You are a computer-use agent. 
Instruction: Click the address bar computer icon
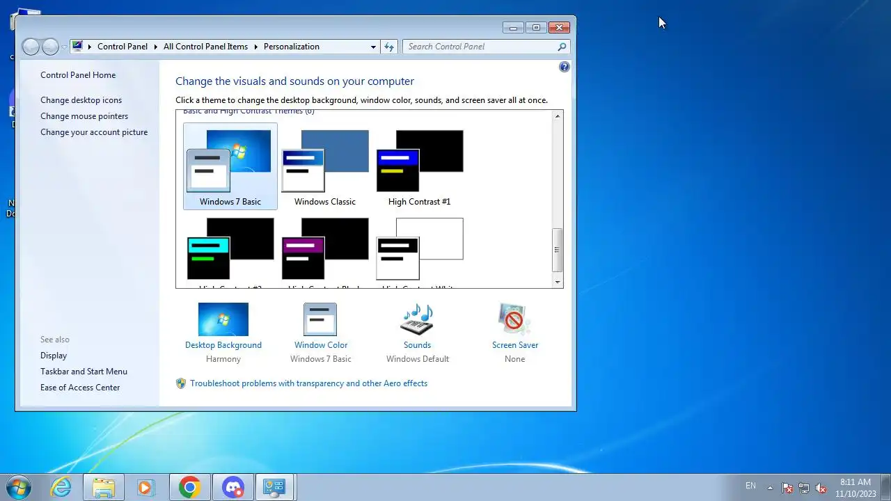[77, 47]
